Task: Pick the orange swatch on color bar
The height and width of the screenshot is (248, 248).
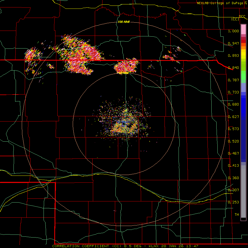Action: tap(243, 48)
